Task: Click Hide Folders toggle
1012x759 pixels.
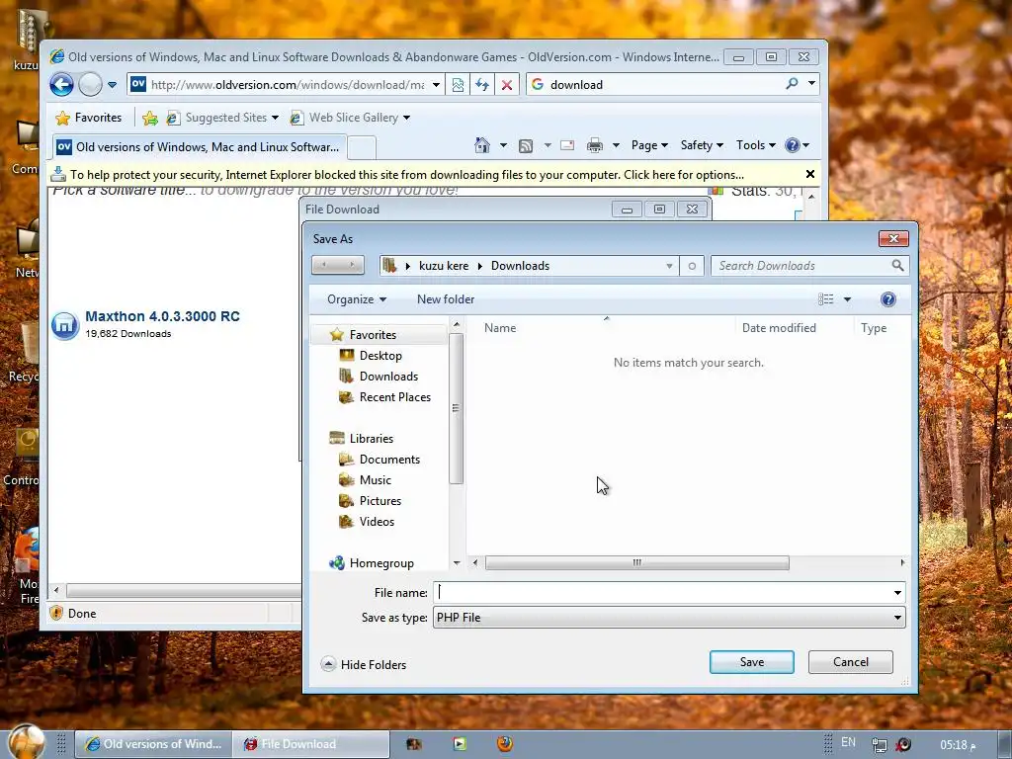Action: point(364,665)
